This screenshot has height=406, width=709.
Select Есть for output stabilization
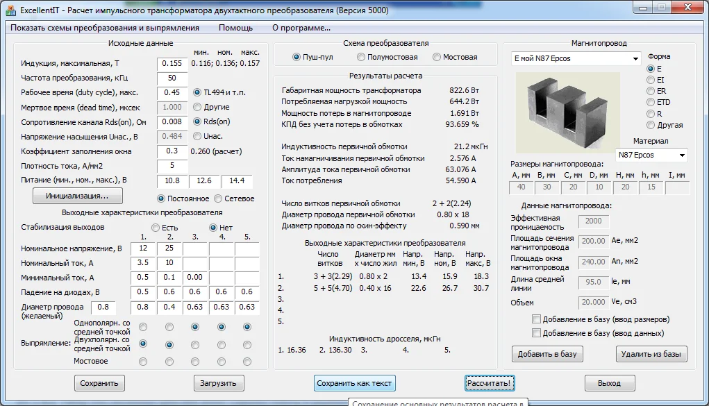click(156, 228)
